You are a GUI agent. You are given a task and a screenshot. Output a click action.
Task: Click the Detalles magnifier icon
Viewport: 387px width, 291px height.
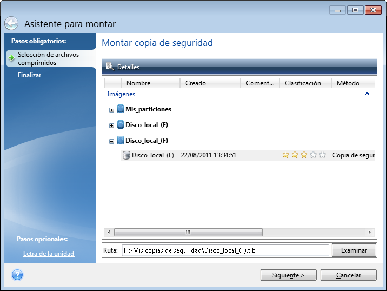click(x=110, y=67)
